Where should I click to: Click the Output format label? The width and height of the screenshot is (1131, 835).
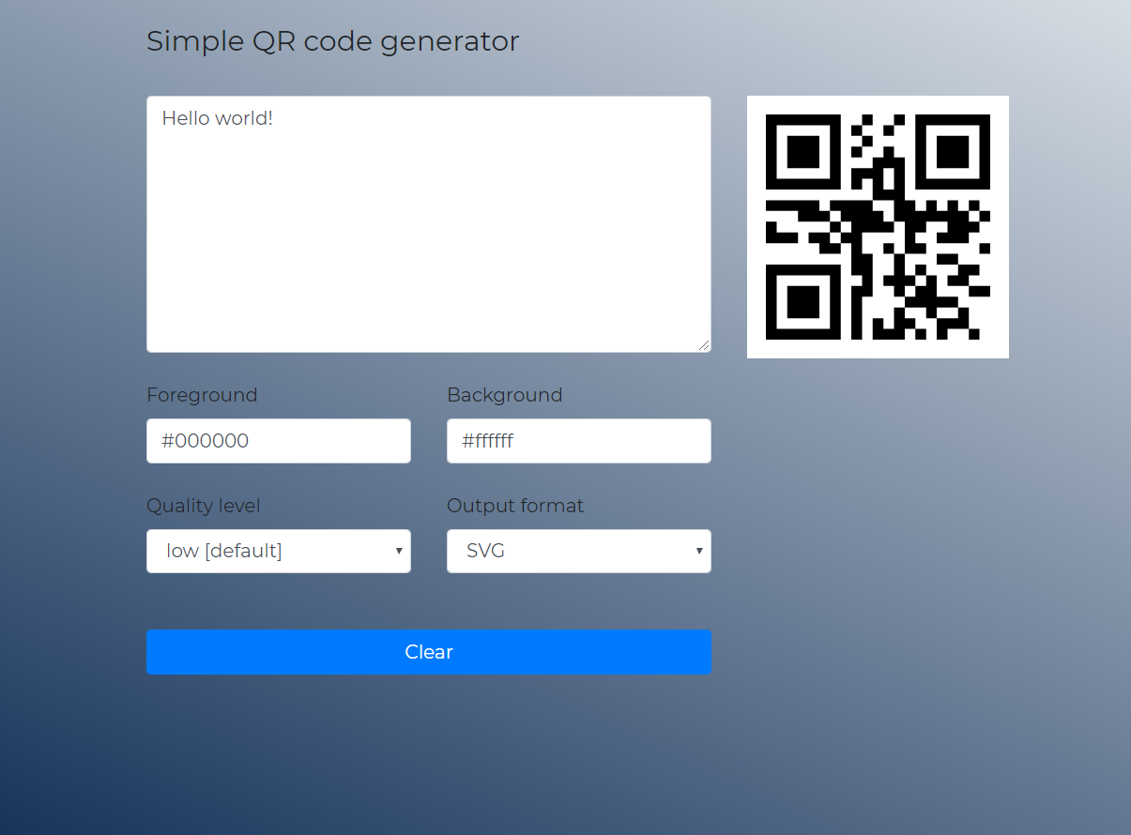(514, 506)
